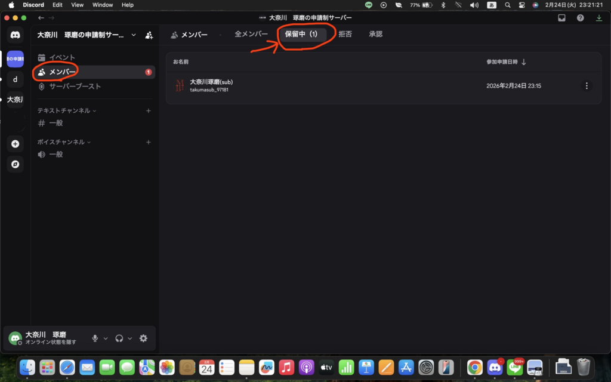The image size is (611, 382).
Task: Expand the server name dropdown menu
Action: click(133, 35)
